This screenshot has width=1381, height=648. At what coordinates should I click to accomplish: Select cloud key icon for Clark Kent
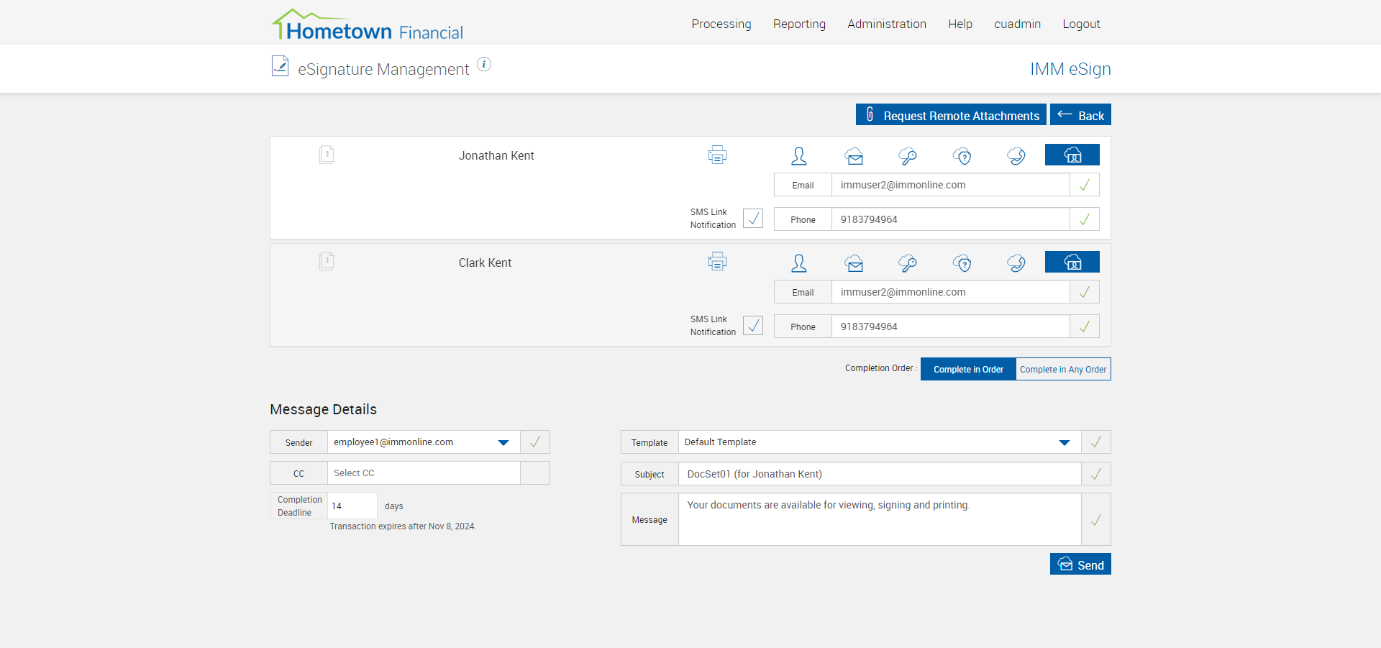pyautogui.click(x=908, y=263)
